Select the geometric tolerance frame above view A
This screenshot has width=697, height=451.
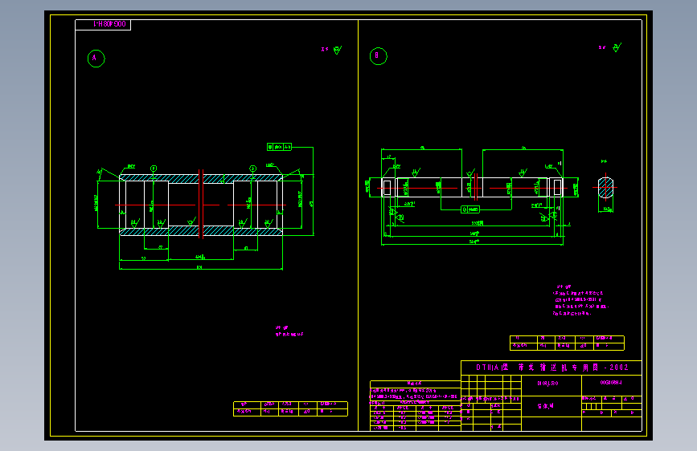pos(279,147)
